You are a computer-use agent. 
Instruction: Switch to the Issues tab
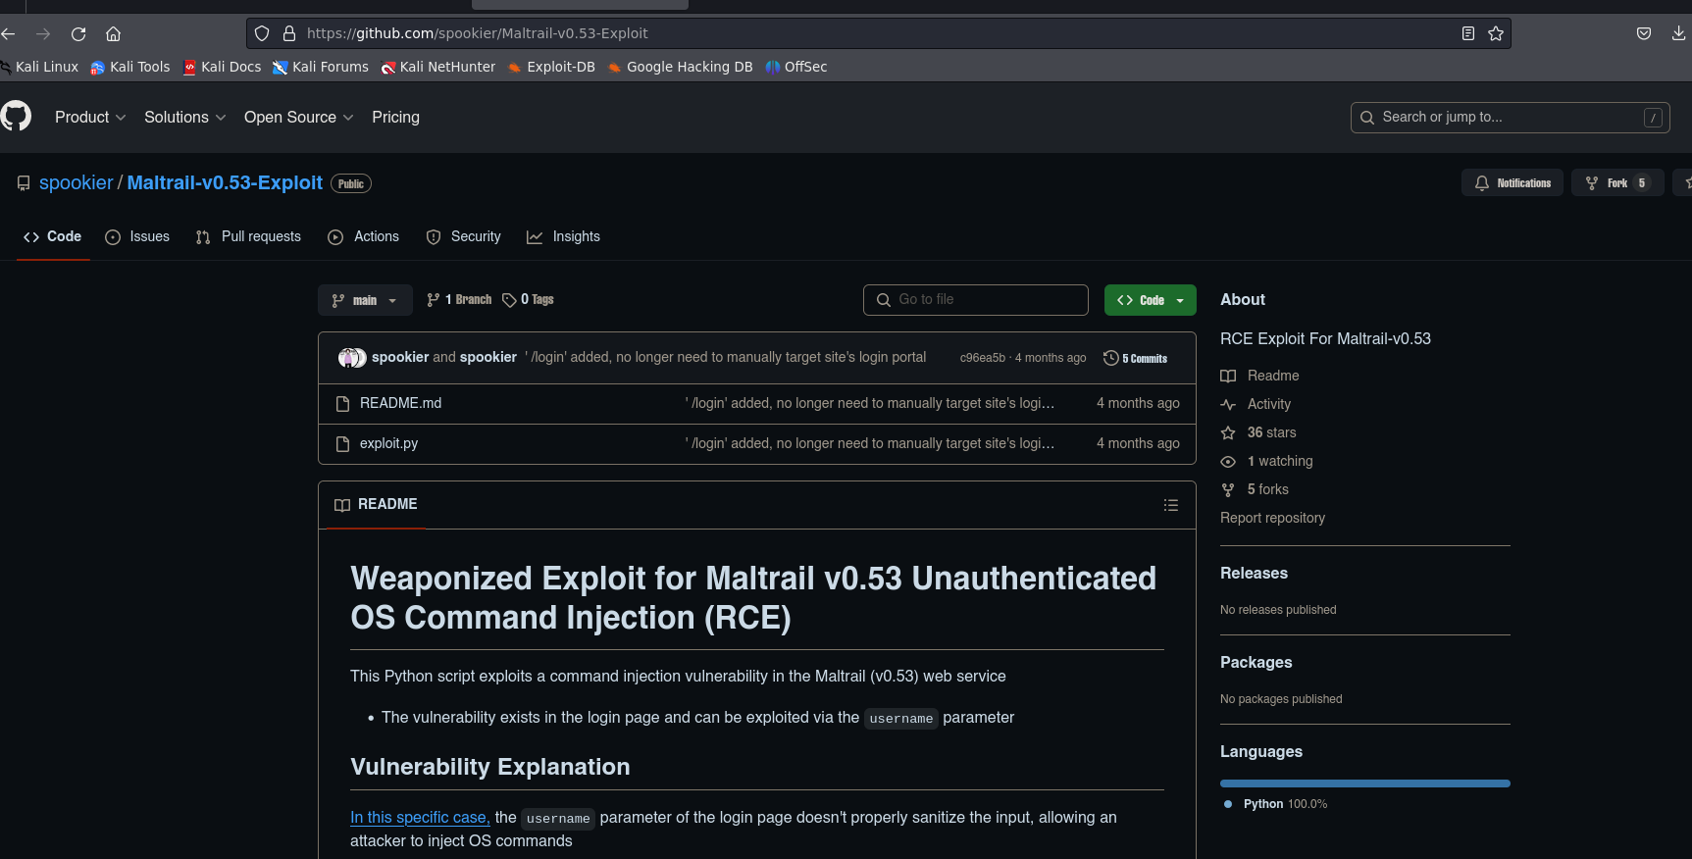pos(137,236)
